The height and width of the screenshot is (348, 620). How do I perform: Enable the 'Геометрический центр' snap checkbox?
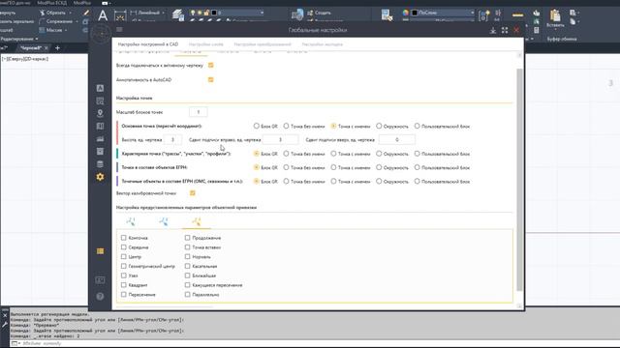click(124, 266)
